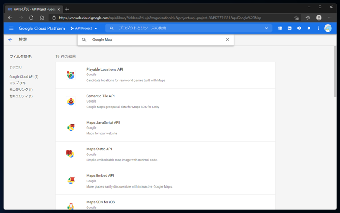Click the フィルタ条件 heading text
This screenshot has height=213, width=340.
[x=21, y=57]
